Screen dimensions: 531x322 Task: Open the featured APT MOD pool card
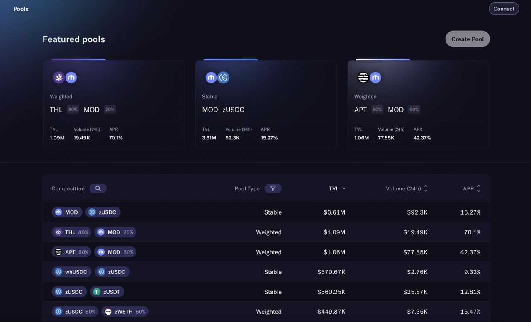[x=418, y=105]
